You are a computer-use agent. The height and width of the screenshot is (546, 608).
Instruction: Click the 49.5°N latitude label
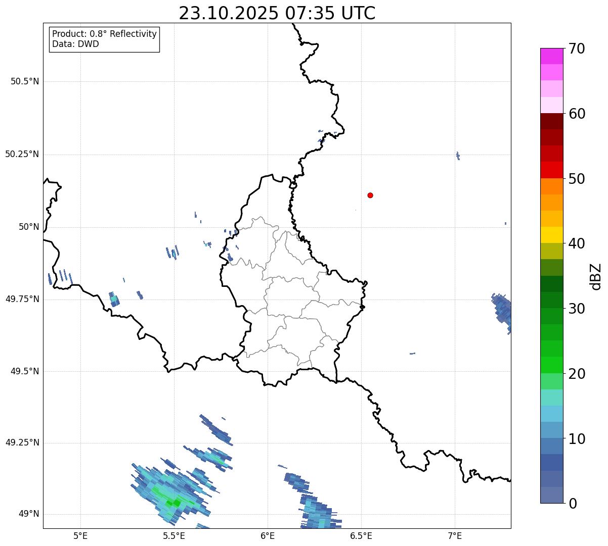coord(25,371)
